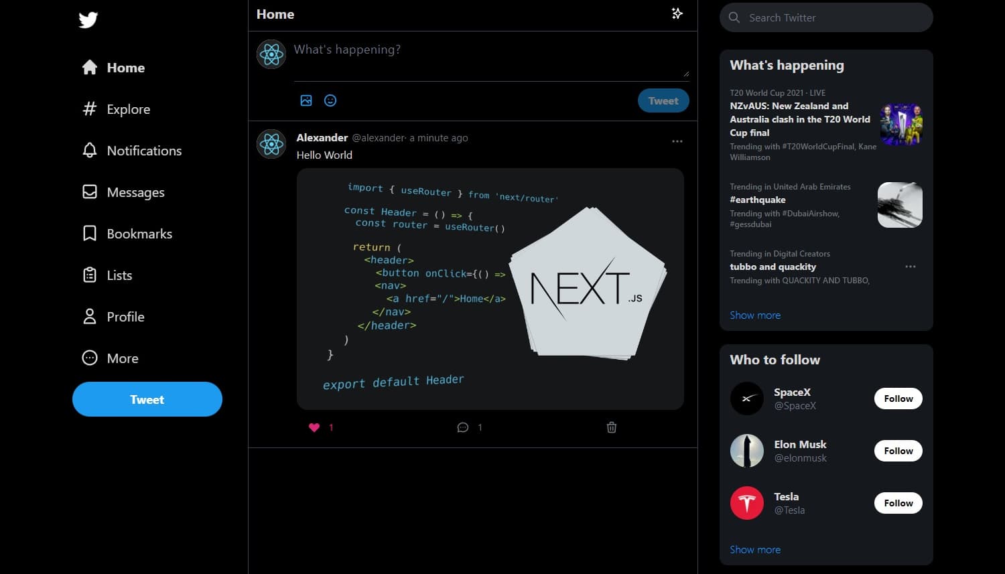The width and height of the screenshot is (1005, 574).
Task: Open T20 World Cup trend thumbnail
Action: pos(901,125)
